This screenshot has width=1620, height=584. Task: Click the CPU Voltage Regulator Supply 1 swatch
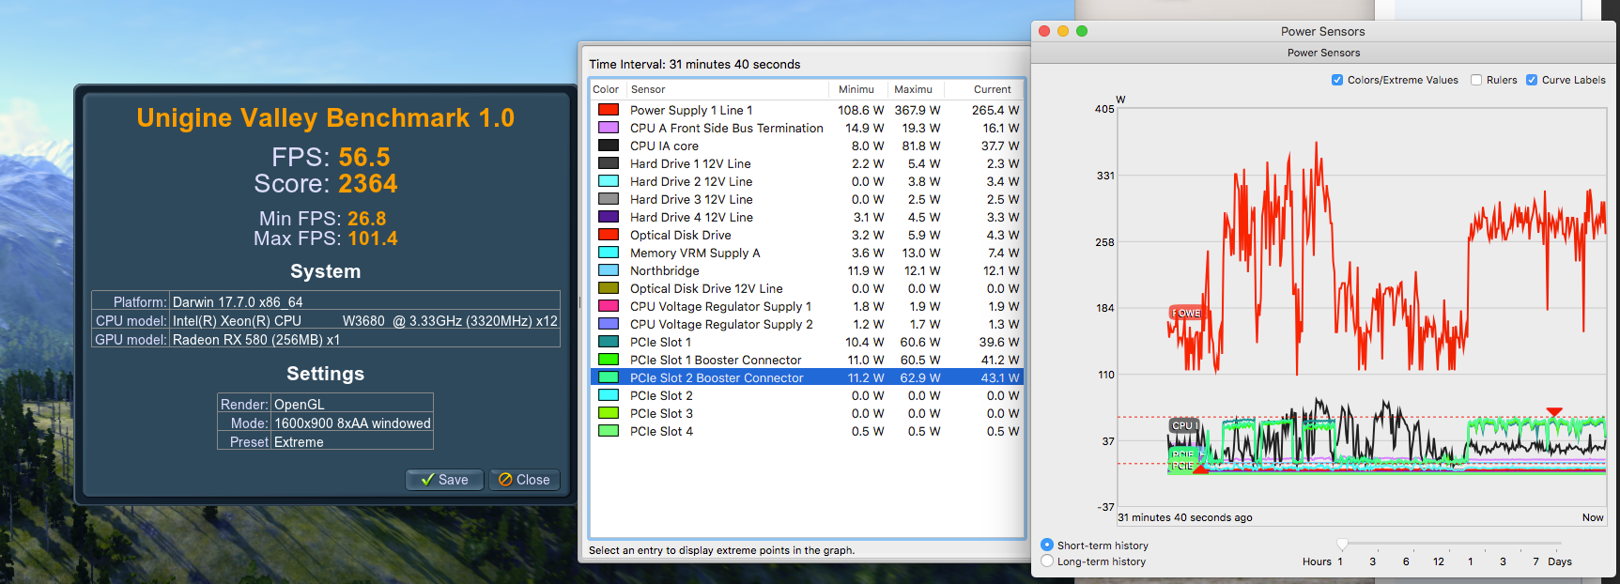pyautogui.click(x=609, y=306)
